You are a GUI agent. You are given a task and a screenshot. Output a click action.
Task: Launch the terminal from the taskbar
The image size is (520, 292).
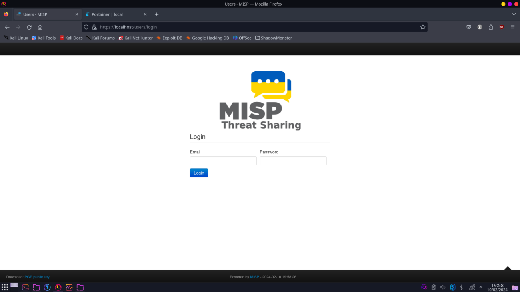[x=25, y=287]
